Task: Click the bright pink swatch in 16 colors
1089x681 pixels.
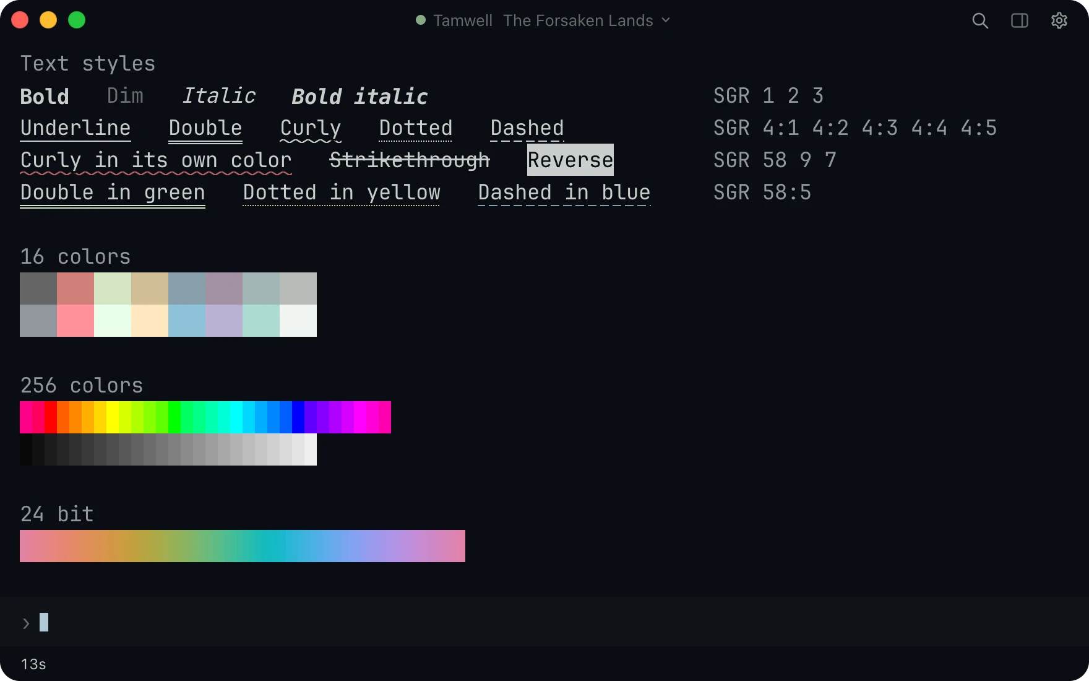Action: (x=75, y=321)
